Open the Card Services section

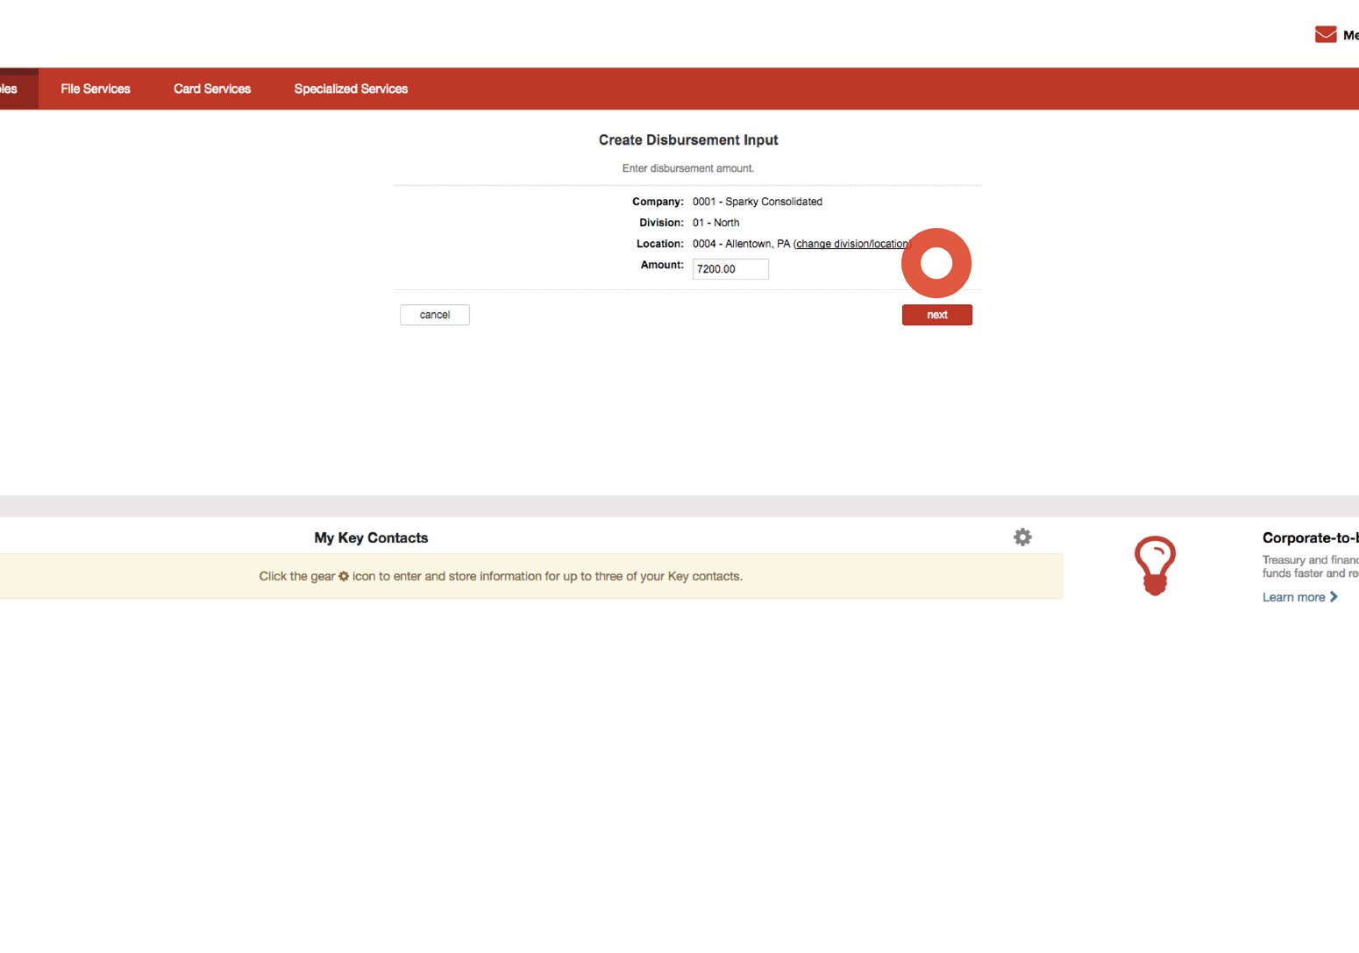click(211, 88)
